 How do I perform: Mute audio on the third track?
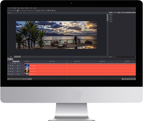pos(13,71)
